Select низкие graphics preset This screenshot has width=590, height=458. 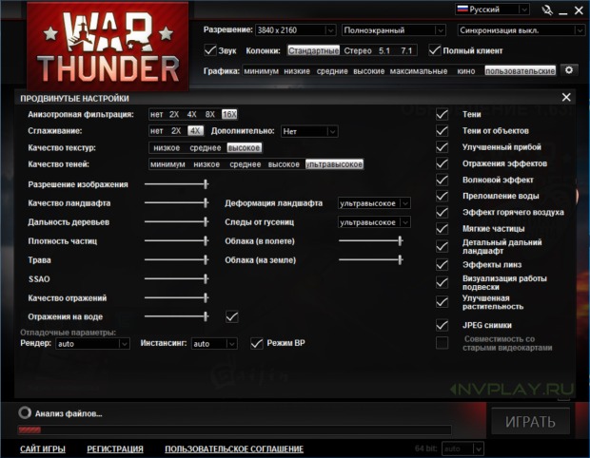click(x=297, y=71)
